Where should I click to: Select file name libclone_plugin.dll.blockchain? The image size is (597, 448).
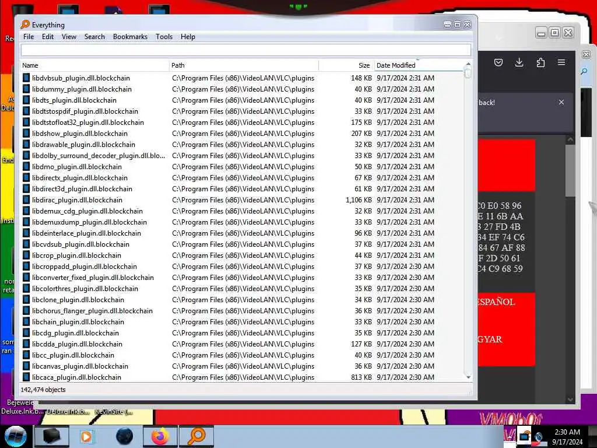tap(78, 299)
